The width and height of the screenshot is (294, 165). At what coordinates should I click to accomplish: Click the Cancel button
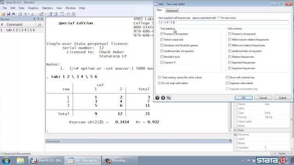263,98
